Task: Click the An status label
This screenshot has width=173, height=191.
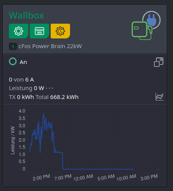Action: pyautogui.click(x=23, y=62)
